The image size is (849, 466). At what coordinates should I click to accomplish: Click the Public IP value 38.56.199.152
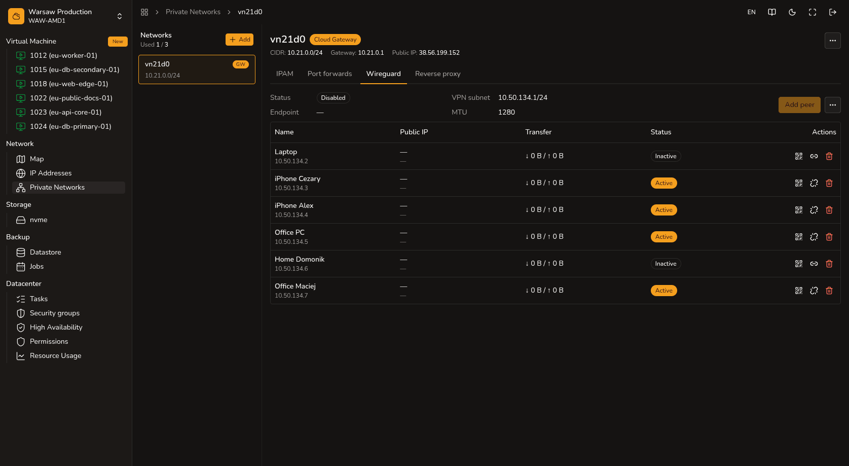tap(439, 53)
